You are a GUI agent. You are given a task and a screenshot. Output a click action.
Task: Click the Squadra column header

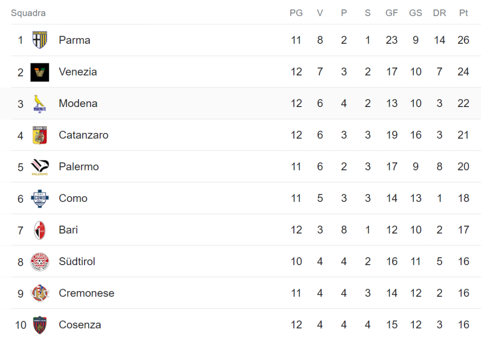(28, 13)
